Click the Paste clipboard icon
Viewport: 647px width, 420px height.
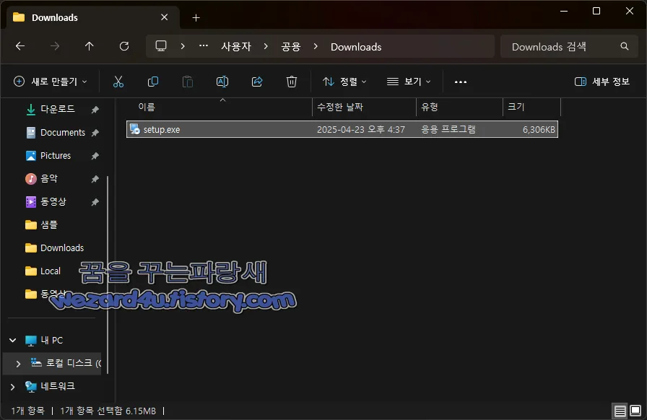point(188,82)
